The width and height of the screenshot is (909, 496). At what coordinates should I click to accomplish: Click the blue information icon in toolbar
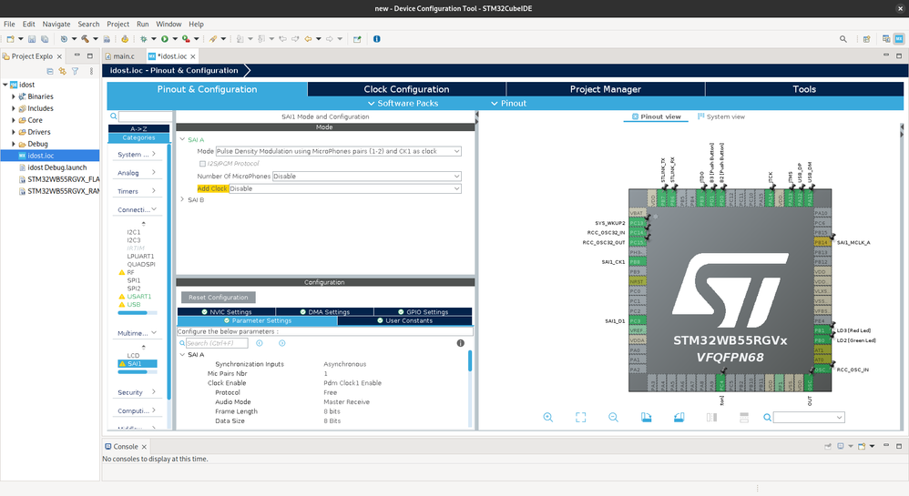[x=377, y=39]
